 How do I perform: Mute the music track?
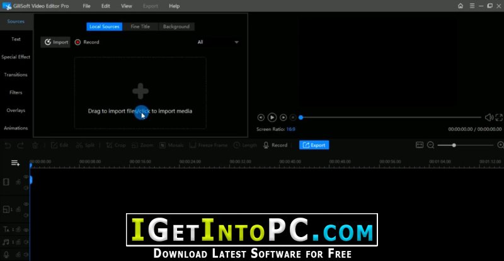[x=26, y=242]
